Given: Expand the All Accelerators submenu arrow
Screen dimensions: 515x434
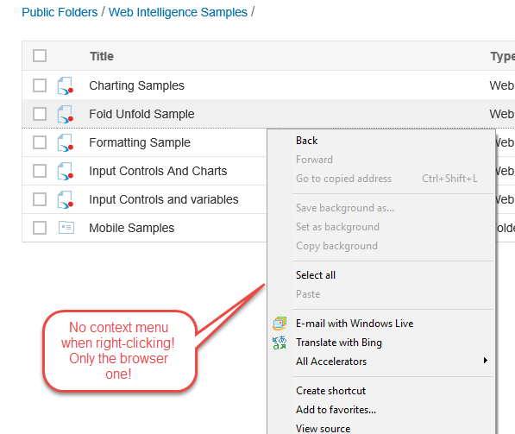Looking at the screenshot, I should (486, 361).
